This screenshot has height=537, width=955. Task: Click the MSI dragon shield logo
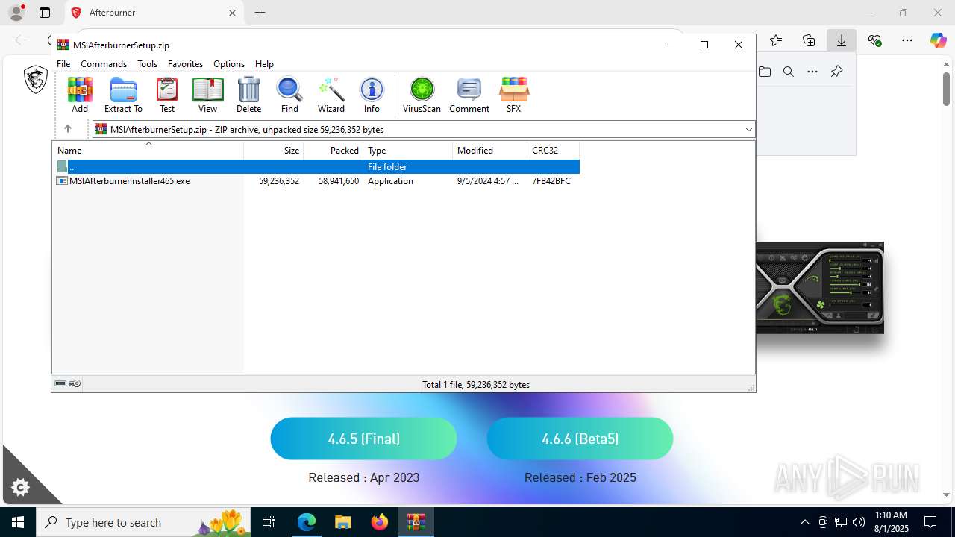(x=36, y=79)
